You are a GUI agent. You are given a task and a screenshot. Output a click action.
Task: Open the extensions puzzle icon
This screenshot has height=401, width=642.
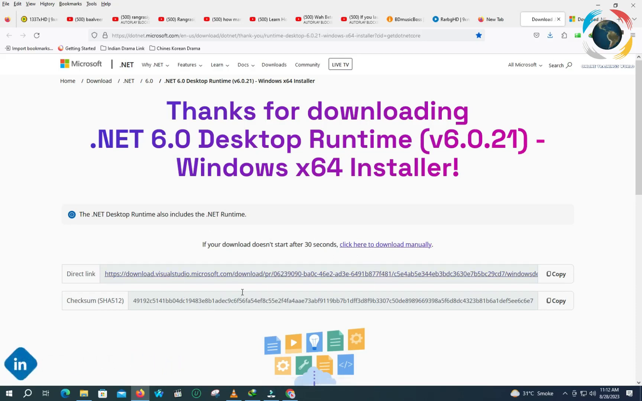pyautogui.click(x=564, y=35)
